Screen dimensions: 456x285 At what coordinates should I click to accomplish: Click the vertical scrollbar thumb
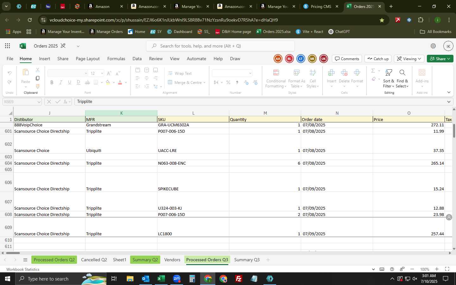tap(454, 130)
